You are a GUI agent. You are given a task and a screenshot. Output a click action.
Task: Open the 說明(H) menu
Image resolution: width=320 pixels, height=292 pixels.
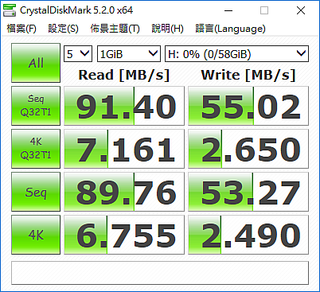pyautogui.click(x=167, y=29)
